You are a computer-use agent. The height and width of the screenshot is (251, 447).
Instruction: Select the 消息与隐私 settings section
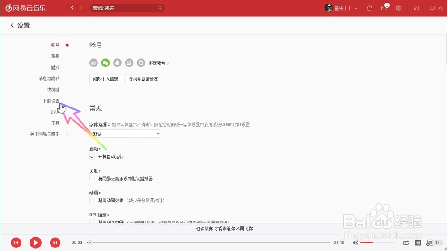click(49, 78)
